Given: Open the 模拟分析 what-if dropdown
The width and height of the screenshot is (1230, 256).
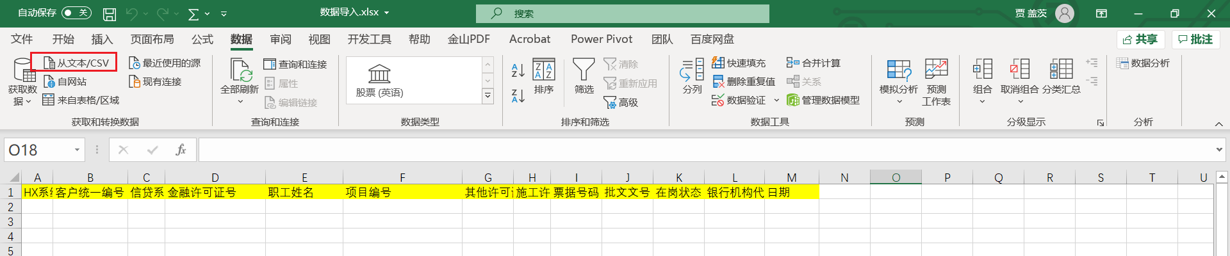Looking at the screenshot, I should pyautogui.click(x=899, y=82).
